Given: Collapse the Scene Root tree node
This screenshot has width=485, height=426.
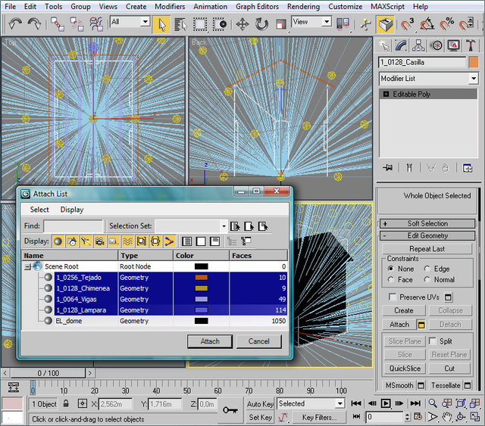Looking at the screenshot, I should (28, 266).
